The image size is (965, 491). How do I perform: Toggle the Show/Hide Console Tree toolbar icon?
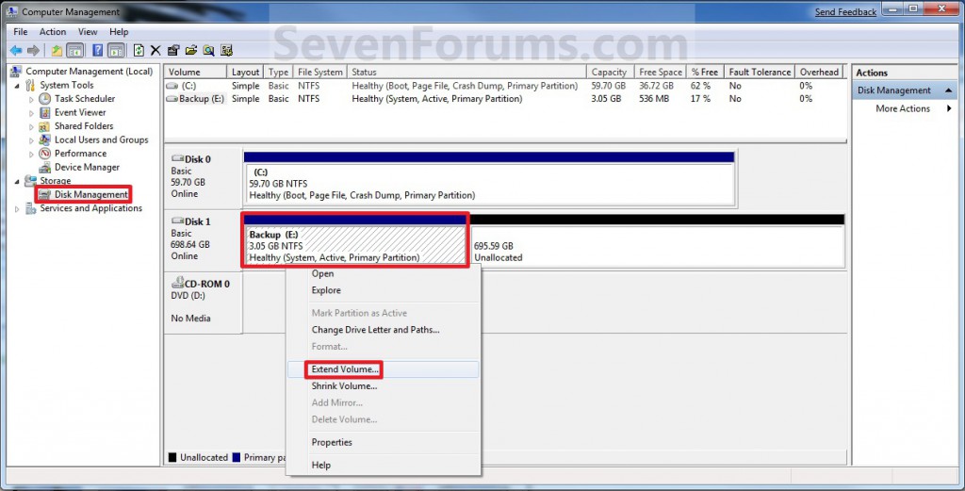pyautogui.click(x=75, y=51)
